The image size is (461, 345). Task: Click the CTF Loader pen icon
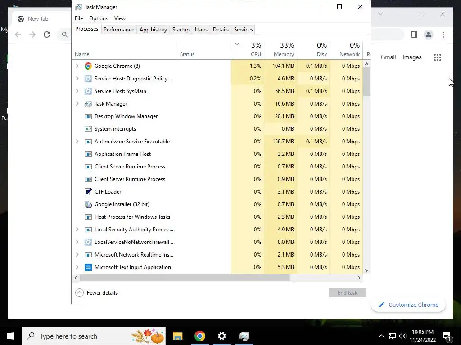88,192
